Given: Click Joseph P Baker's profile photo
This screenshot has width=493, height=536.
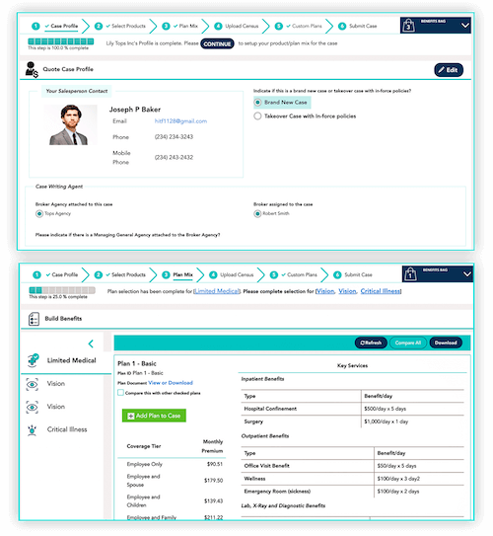Looking at the screenshot, I should [71, 124].
